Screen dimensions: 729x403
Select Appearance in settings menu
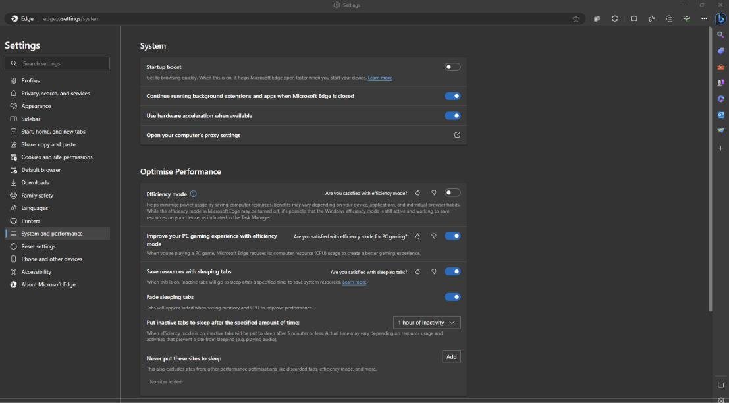tap(57, 106)
